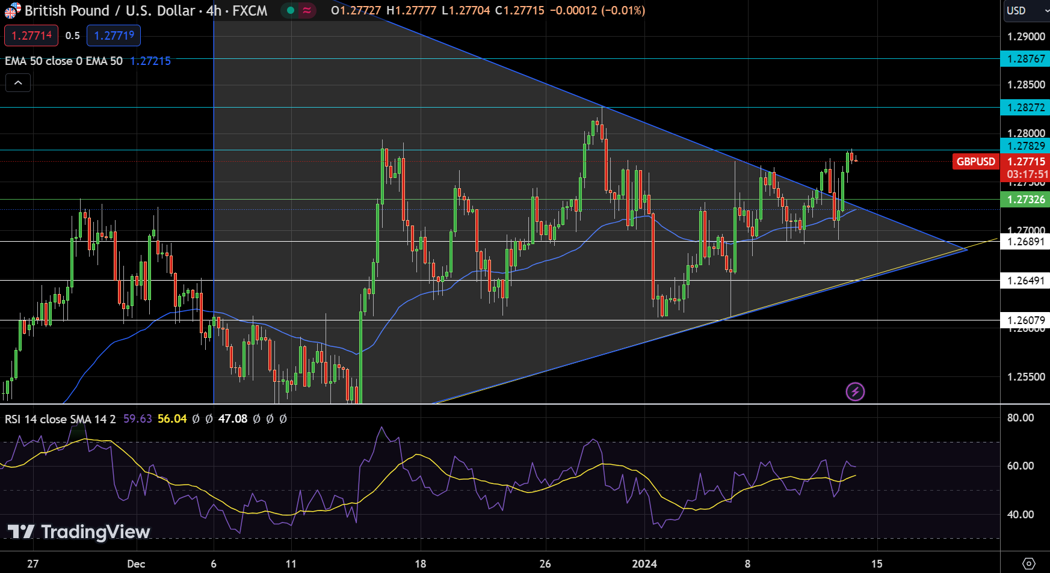The height and width of the screenshot is (573, 1050).
Task: Select the RSI 14 close SMA indicator legend
Action: [60, 418]
